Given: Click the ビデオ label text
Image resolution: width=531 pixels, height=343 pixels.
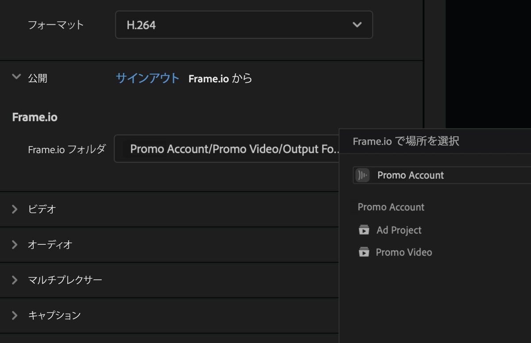Looking at the screenshot, I should tap(42, 209).
